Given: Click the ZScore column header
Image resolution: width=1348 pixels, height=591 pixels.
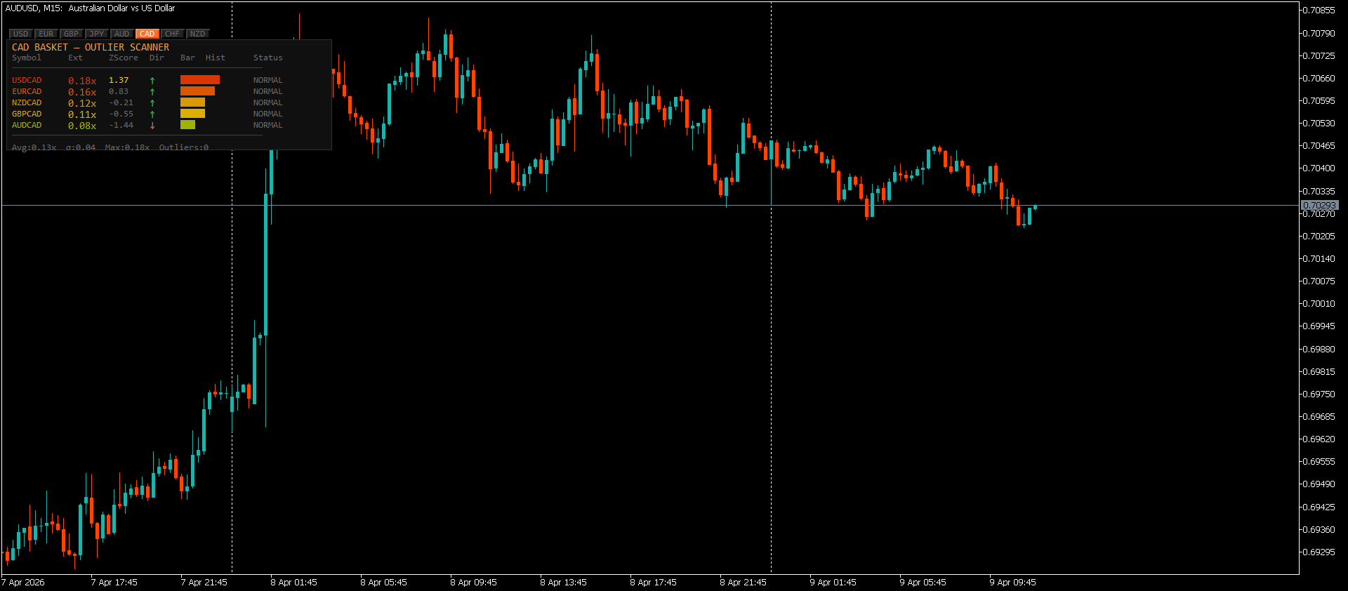Looking at the screenshot, I should (x=123, y=58).
